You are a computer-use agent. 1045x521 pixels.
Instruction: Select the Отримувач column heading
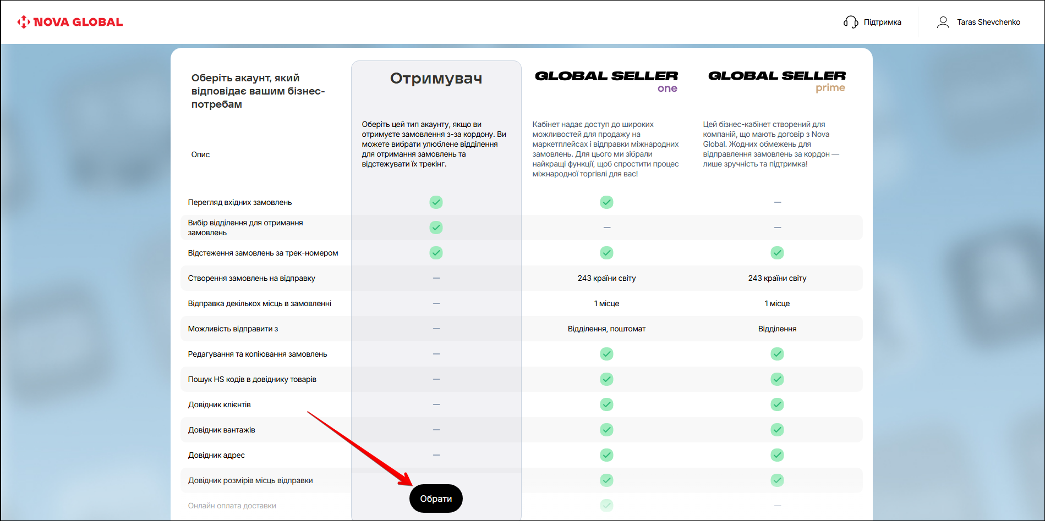coord(436,79)
